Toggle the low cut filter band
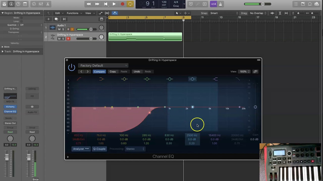Image resolution: width=323 pixels, height=181 pixels. click(79, 79)
